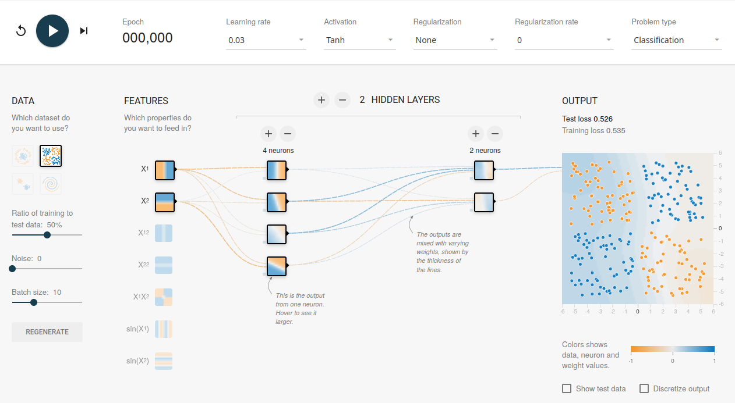
Task: Open the Problem type dropdown
Action: [x=677, y=40]
